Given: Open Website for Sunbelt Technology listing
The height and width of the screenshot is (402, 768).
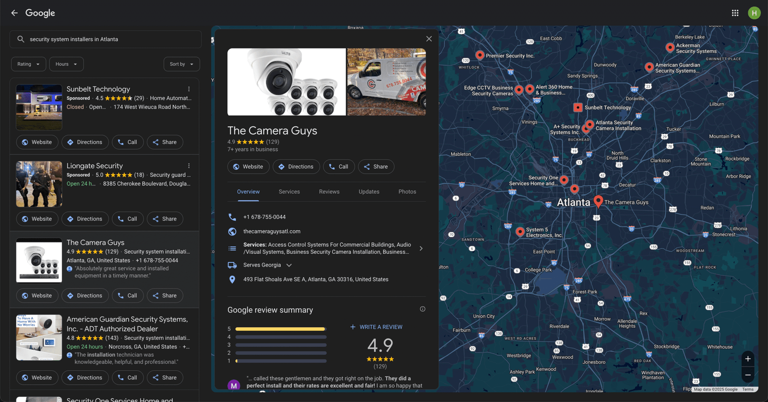Looking at the screenshot, I should 37,142.
